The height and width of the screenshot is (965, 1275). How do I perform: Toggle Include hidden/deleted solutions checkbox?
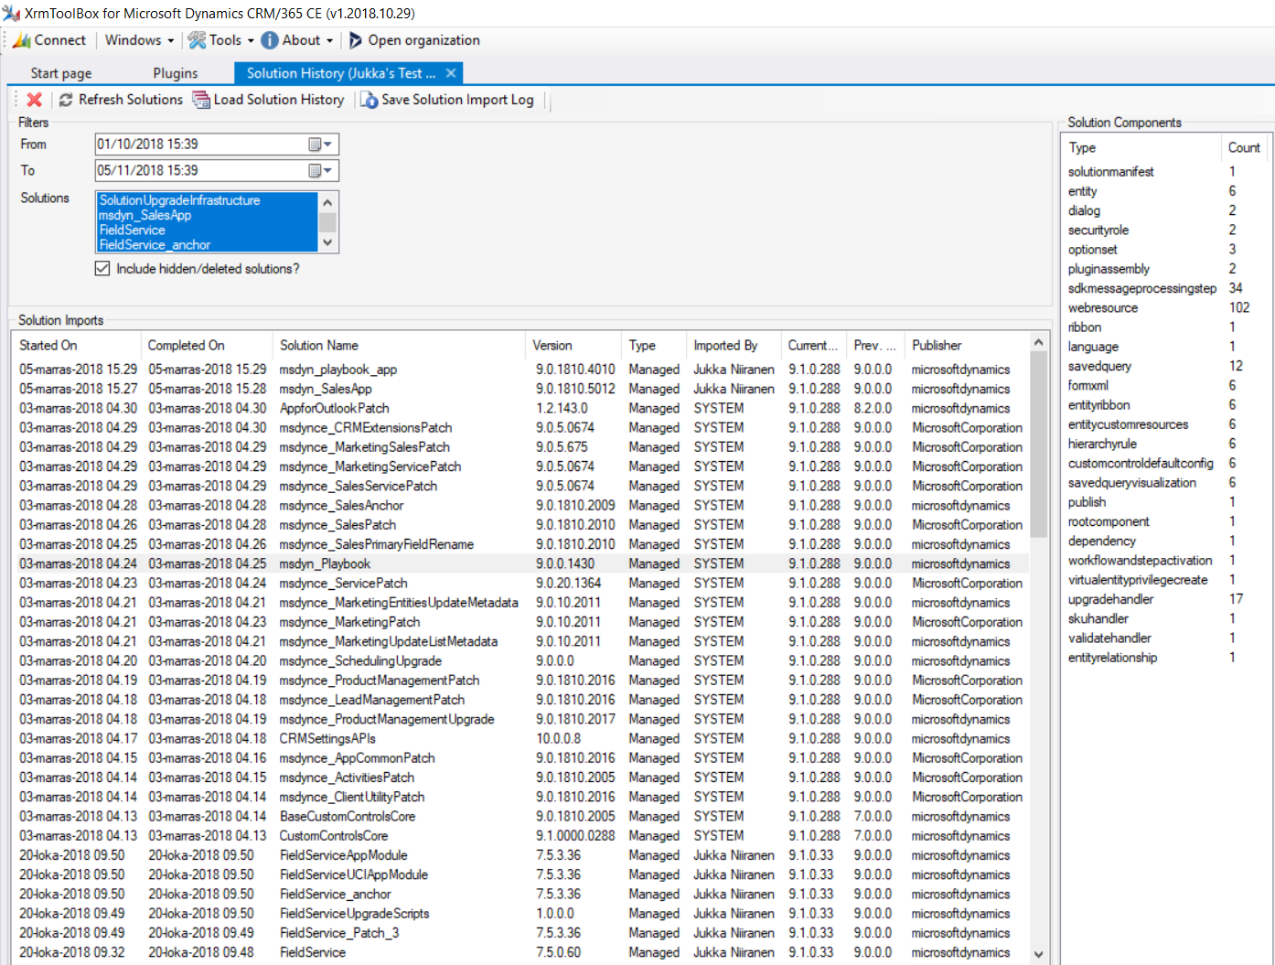click(x=102, y=269)
